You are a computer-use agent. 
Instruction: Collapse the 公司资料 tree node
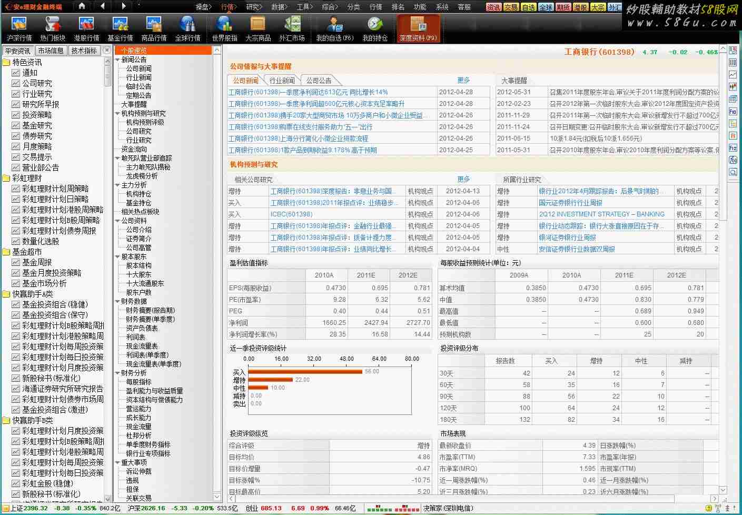[x=117, y=221]
